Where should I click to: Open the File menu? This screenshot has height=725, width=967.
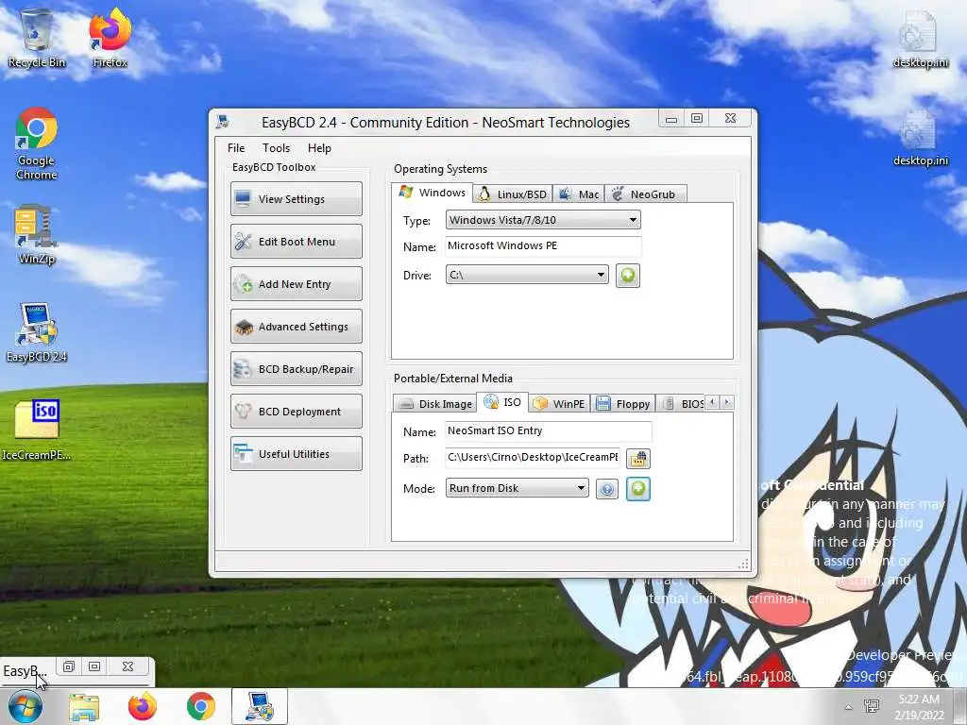pyautogui.click(x=235, y=148)
